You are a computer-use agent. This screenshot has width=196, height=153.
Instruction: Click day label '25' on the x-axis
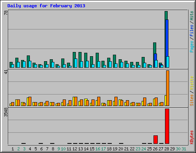[149, 149]
